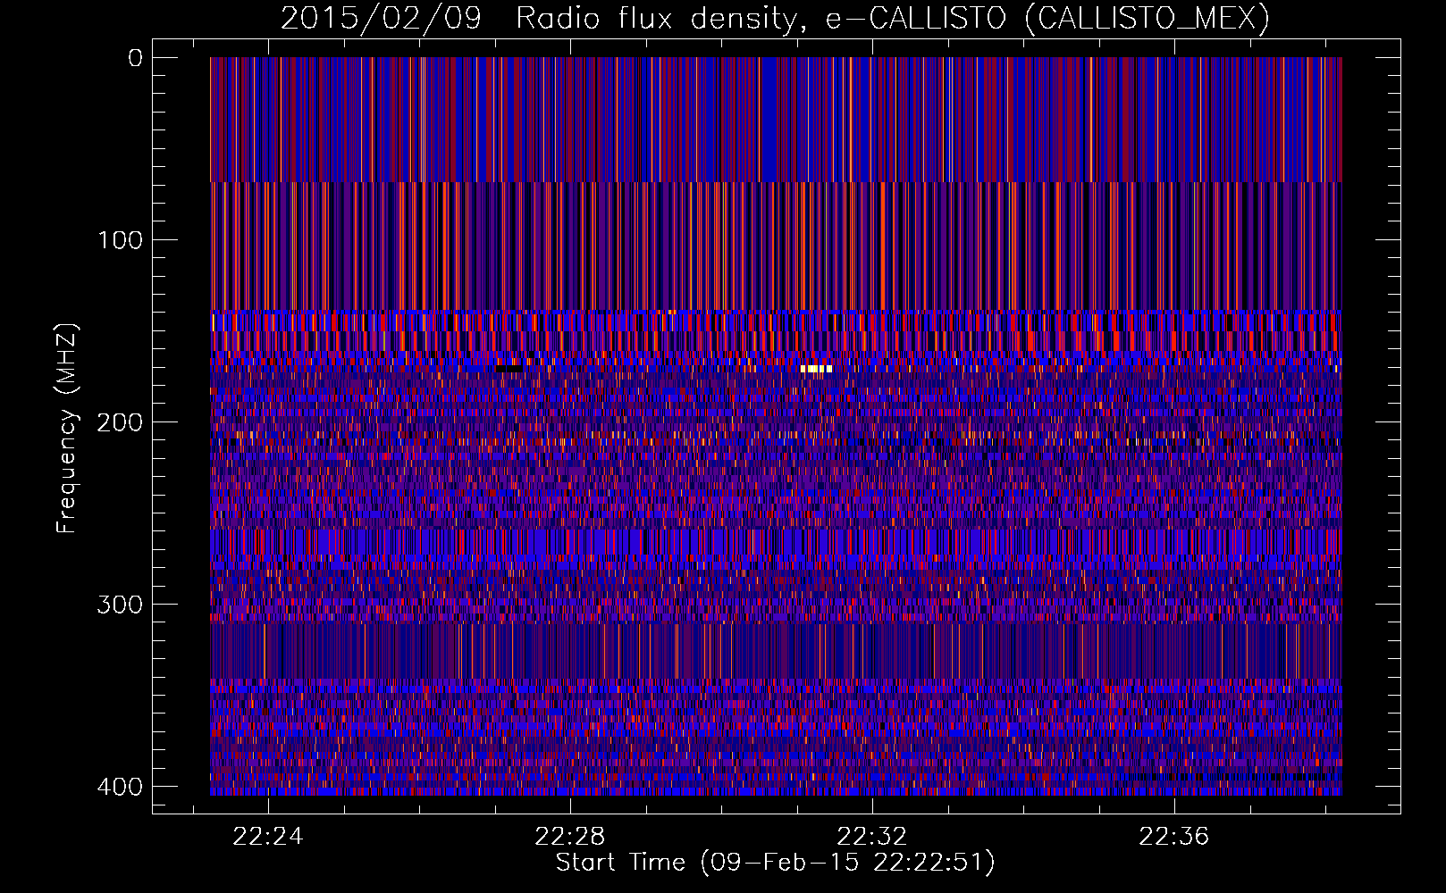Click the 300 frequency tick label
1446x893 pixels.
120,605
